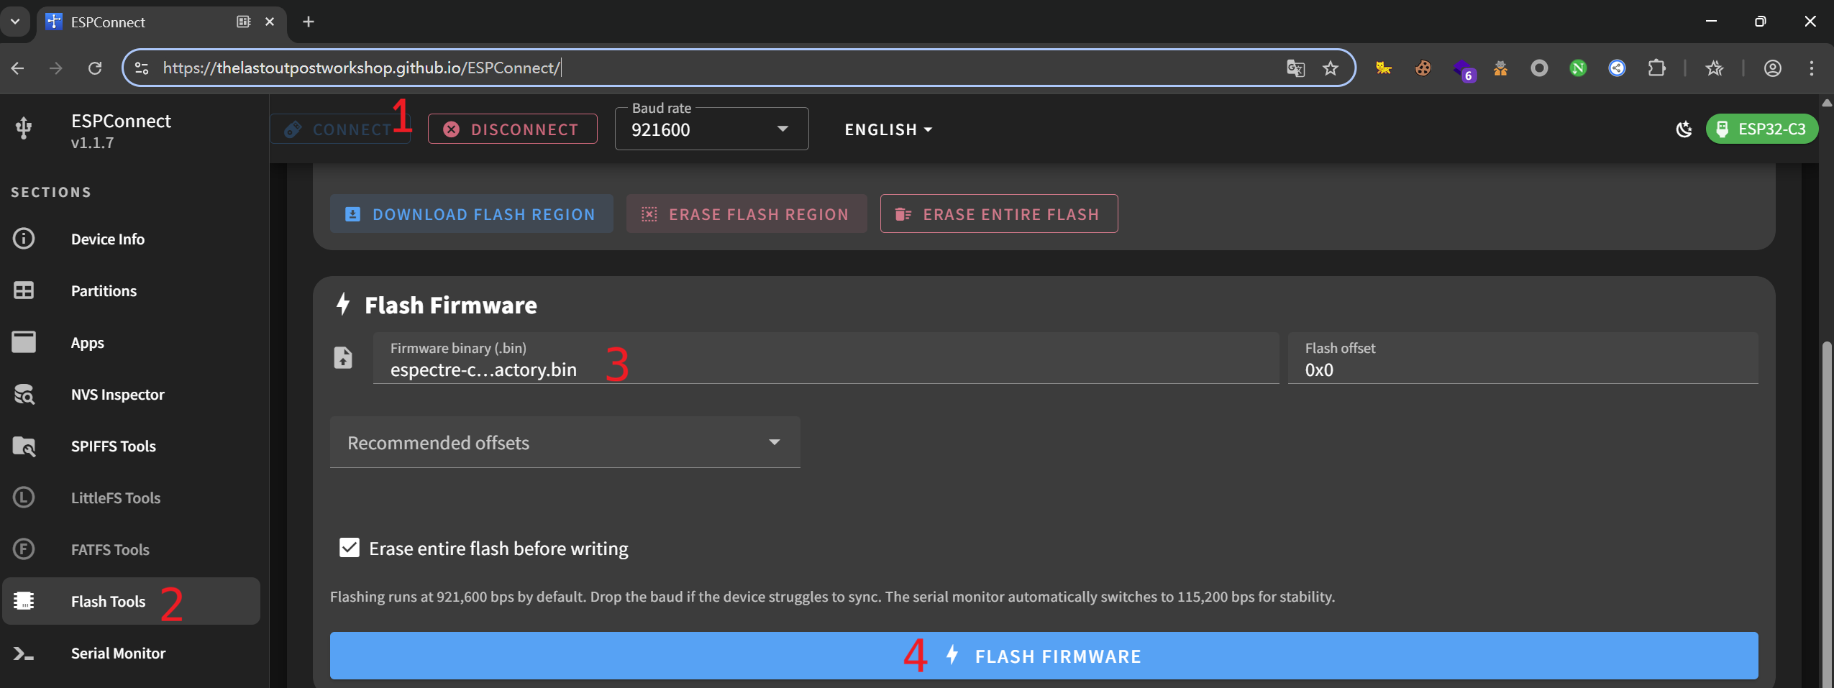Click ERASE FLASH REGION button

(747, 214)
